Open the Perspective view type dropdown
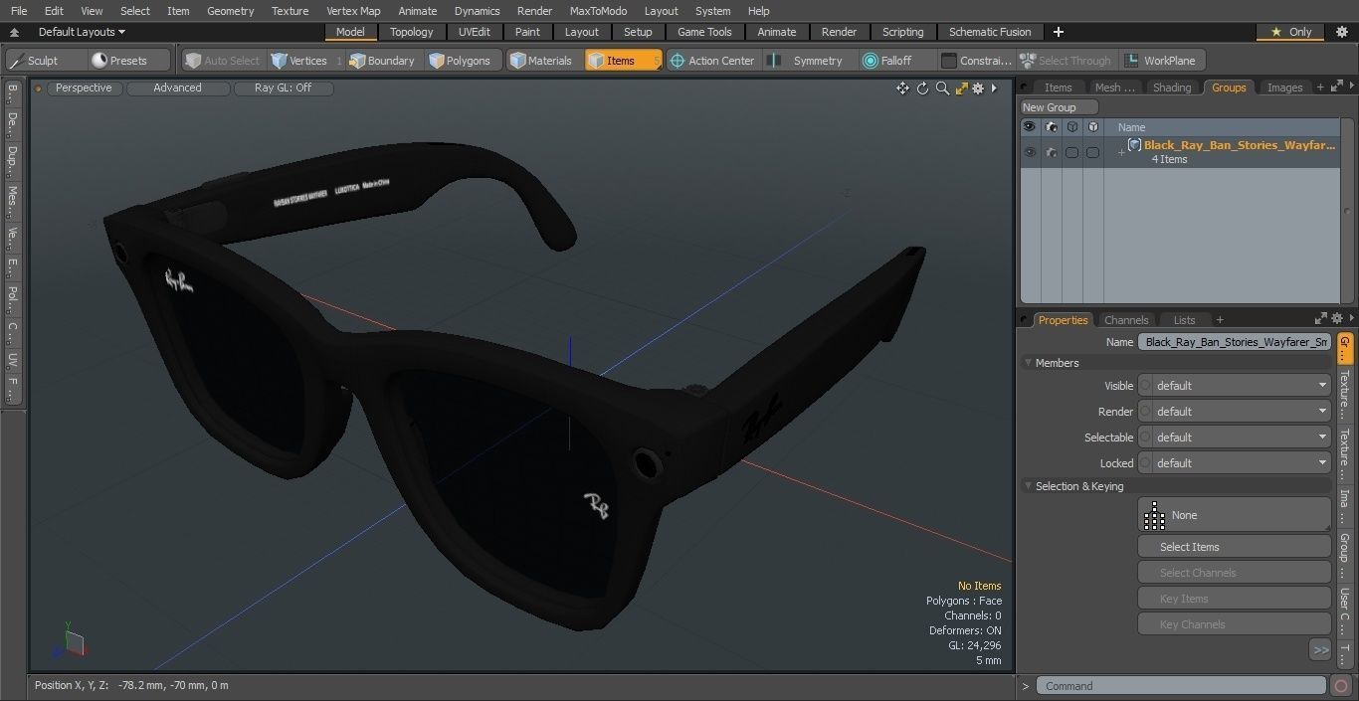The height and width of the screenshot is (701, 1359). coord(84,88)
